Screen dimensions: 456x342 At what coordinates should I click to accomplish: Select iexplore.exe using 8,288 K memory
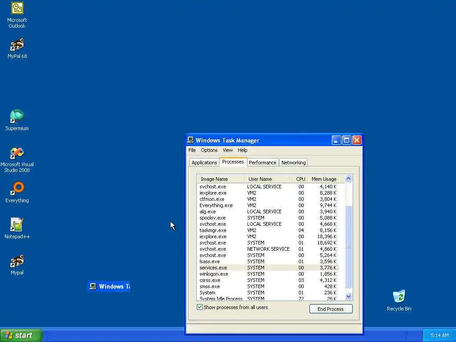point(268,193)
